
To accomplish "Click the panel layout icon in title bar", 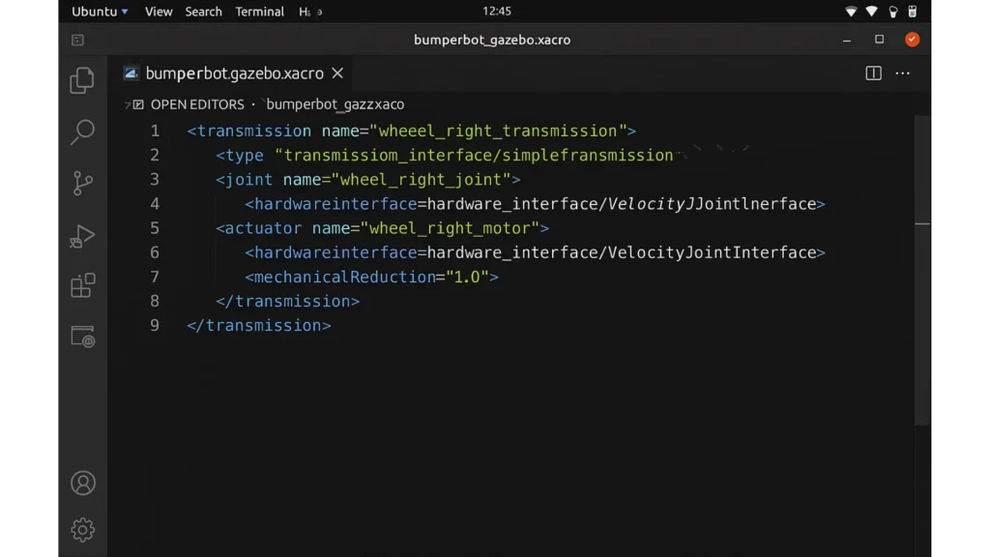I will point(77,40).
